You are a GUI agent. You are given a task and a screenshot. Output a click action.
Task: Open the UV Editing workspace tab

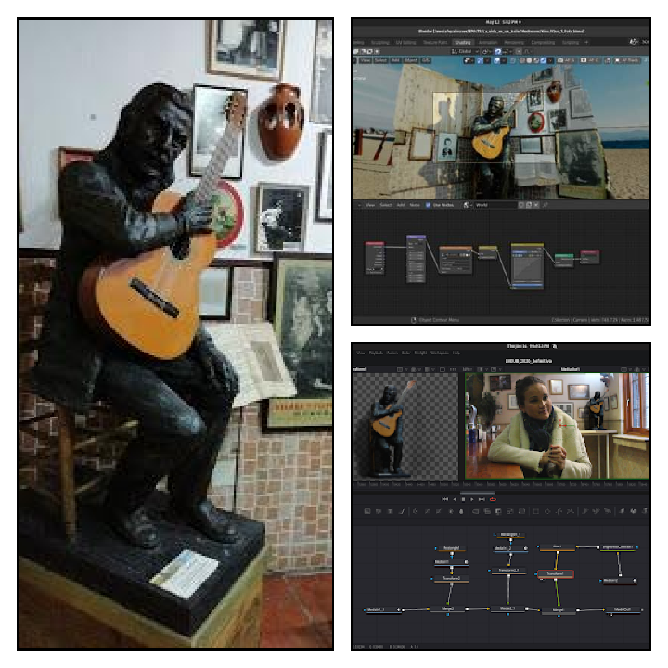[405, 42]
